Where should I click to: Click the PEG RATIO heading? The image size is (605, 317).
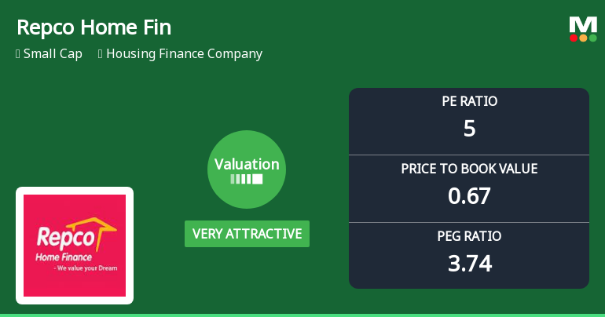pos(469,236)
